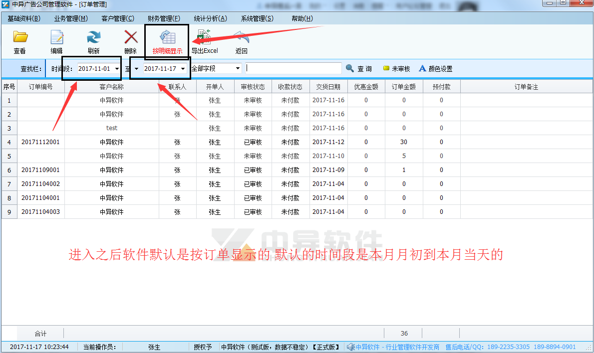The height and width of the screenshot is (353, 594).
Task: Click the app icon in the title bar
Action: click(5, 4)
